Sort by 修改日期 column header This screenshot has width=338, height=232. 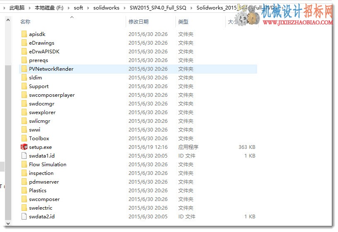pos(139,22)
